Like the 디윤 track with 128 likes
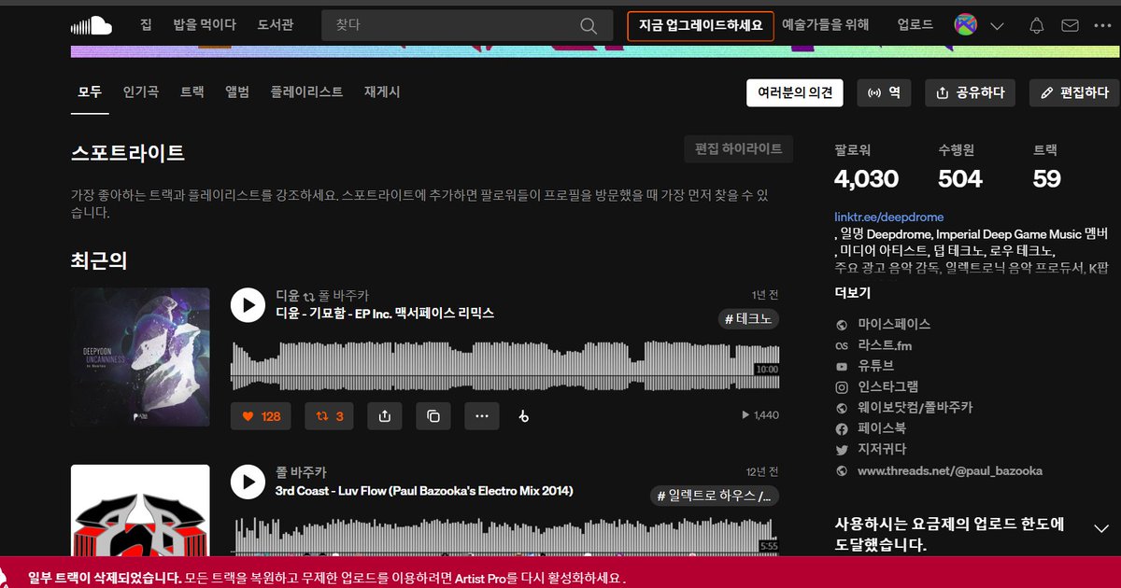Image resolution: width=1121 pixels, height=588 pixels. pos(262,416)
